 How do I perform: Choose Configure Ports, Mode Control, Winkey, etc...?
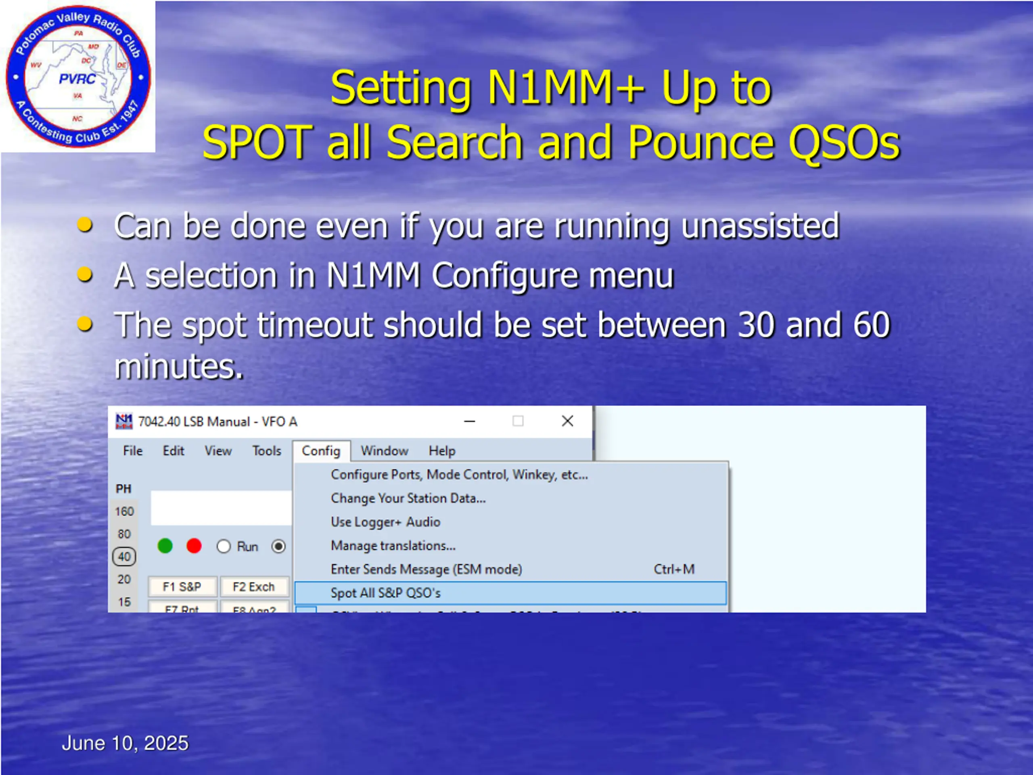tap(511, 475)
